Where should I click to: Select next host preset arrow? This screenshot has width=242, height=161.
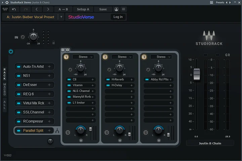(x=230, y=2)
